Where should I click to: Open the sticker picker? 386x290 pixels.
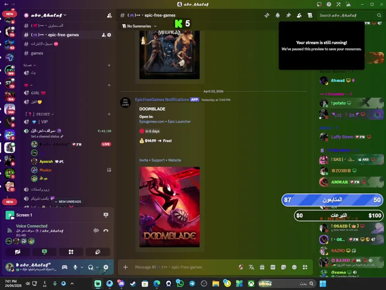point(283,267)
